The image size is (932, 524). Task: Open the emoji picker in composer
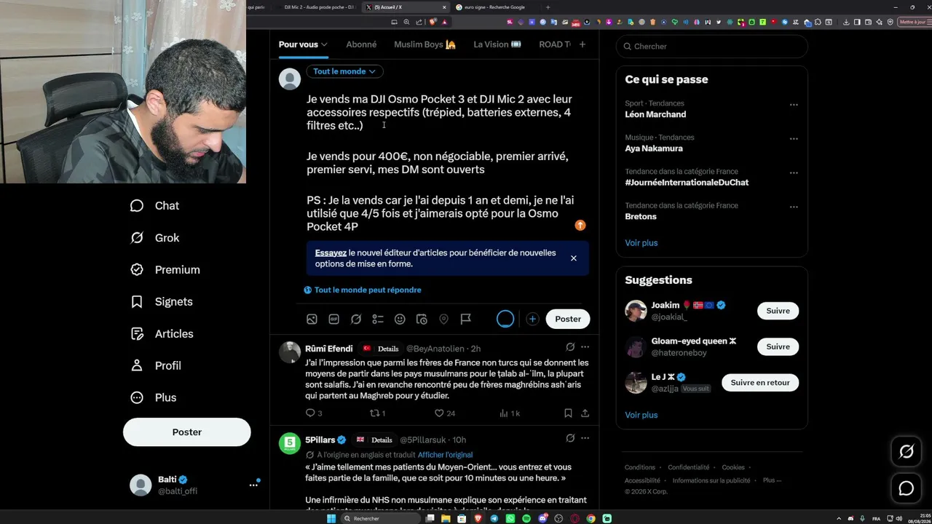(400, 319)
